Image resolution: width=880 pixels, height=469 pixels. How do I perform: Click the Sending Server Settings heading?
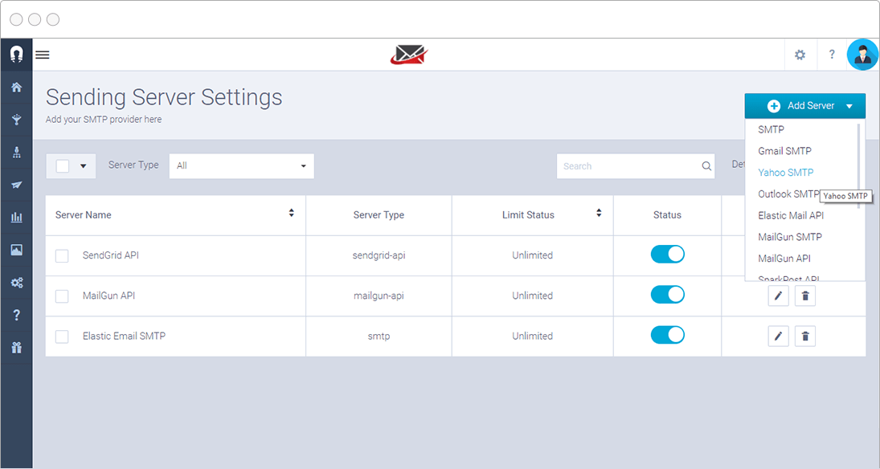pyautogui.click(x=164, y=97)
